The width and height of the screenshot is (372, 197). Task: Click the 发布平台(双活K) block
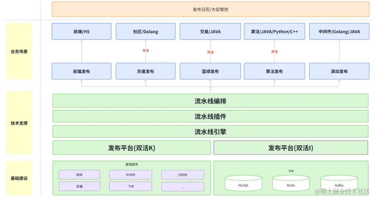point(132,148)
